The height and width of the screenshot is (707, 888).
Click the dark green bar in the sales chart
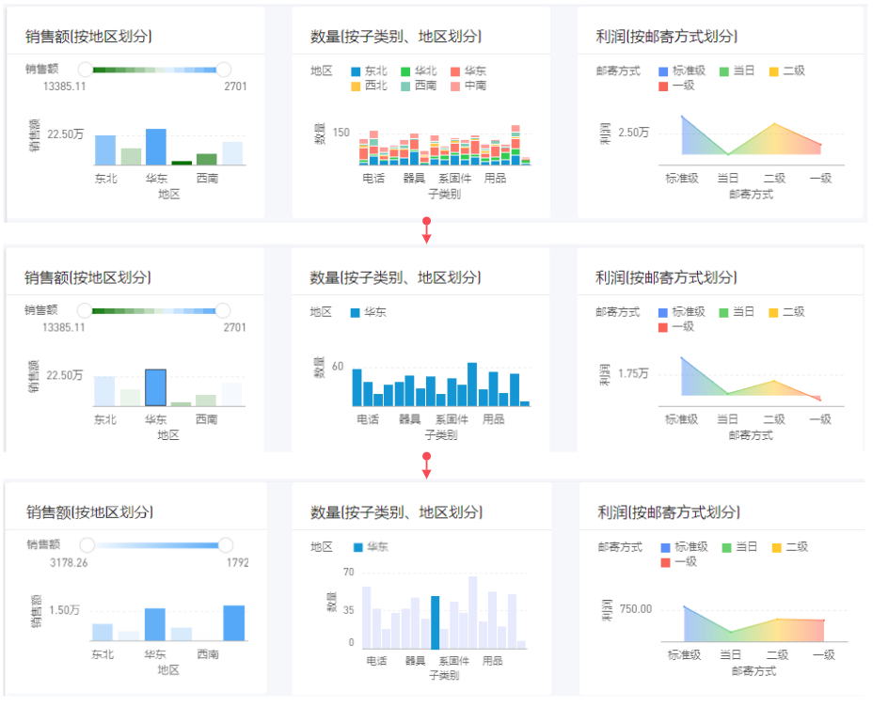point(182,163)
